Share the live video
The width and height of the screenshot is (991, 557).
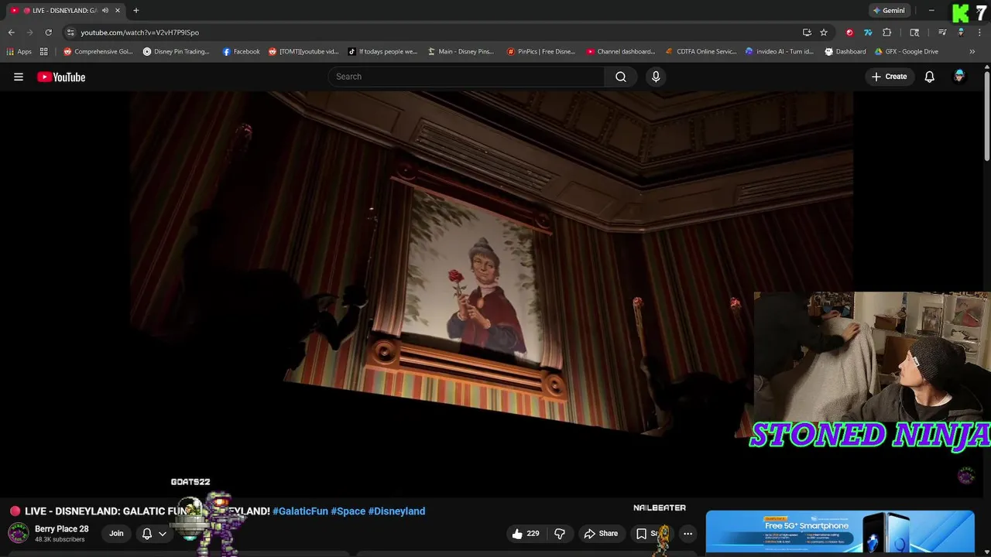point(601,534)
